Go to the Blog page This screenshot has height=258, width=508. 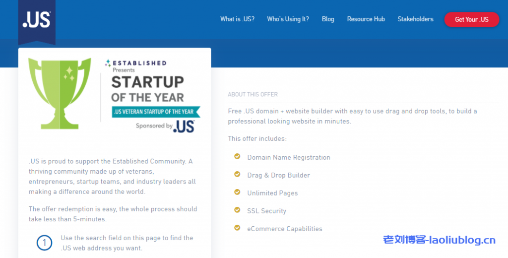click(328, 19)
